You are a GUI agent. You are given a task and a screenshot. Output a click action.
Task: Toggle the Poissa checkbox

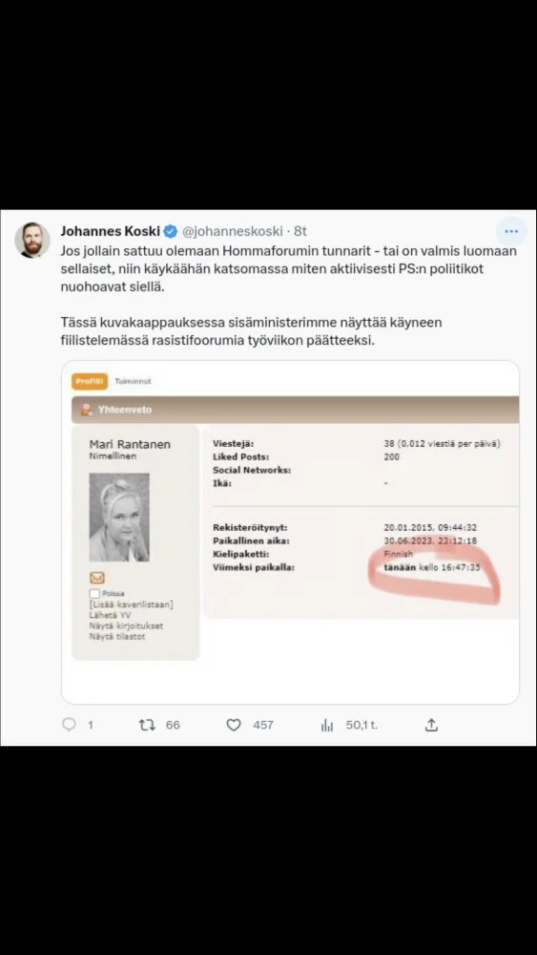[94, 593]
